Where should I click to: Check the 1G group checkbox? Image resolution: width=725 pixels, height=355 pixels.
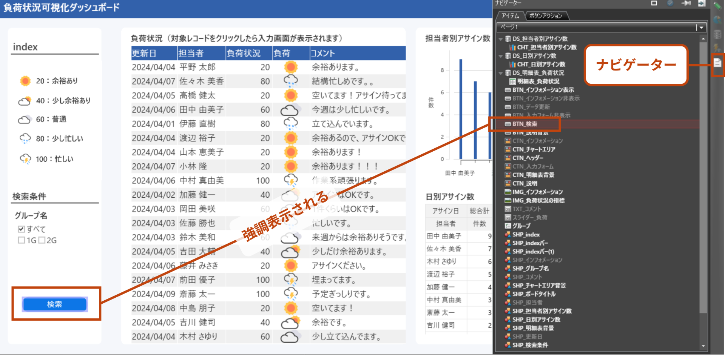click(22, 240)
